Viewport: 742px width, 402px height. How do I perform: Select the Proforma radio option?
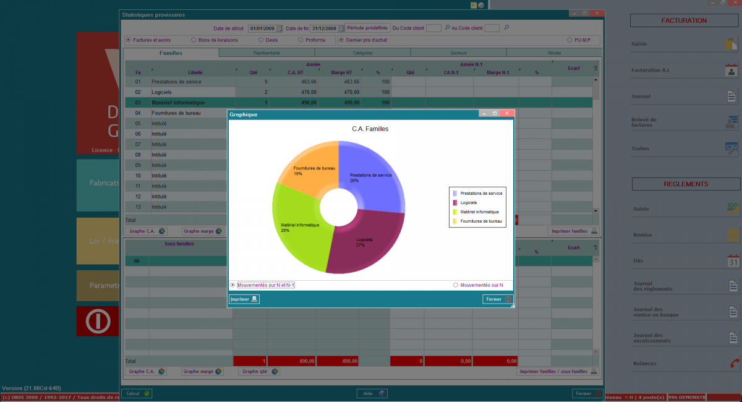tap(300, 40)
